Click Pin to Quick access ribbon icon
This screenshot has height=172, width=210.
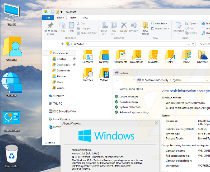click(51, 28)
